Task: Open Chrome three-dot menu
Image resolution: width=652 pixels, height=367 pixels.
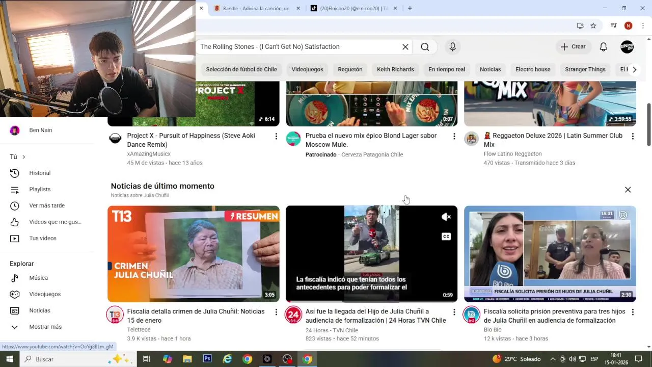Action: point(643,25)
